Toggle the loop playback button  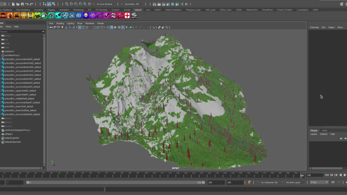[x=333, y=182]
